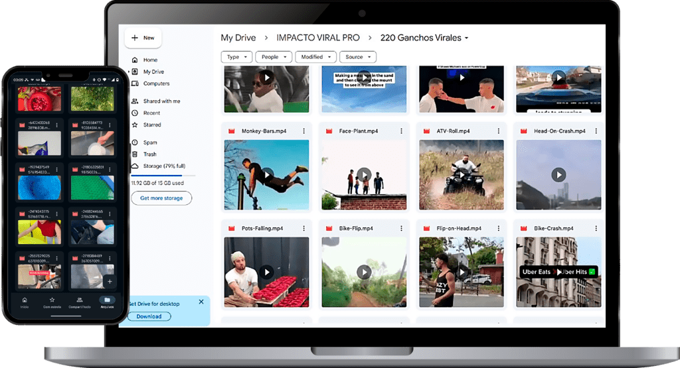Click the Get more storage button
This screenshot has height=368, width=680.
161,198
